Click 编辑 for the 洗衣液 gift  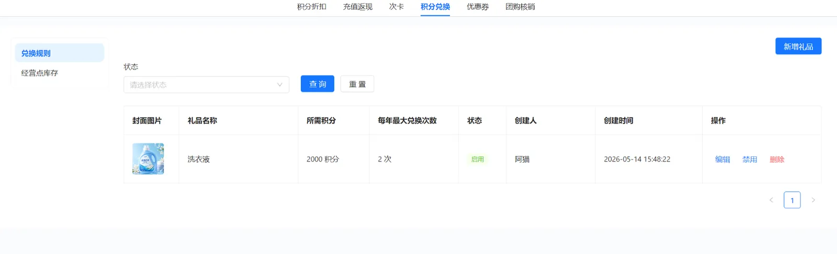(x=722, y=159)
